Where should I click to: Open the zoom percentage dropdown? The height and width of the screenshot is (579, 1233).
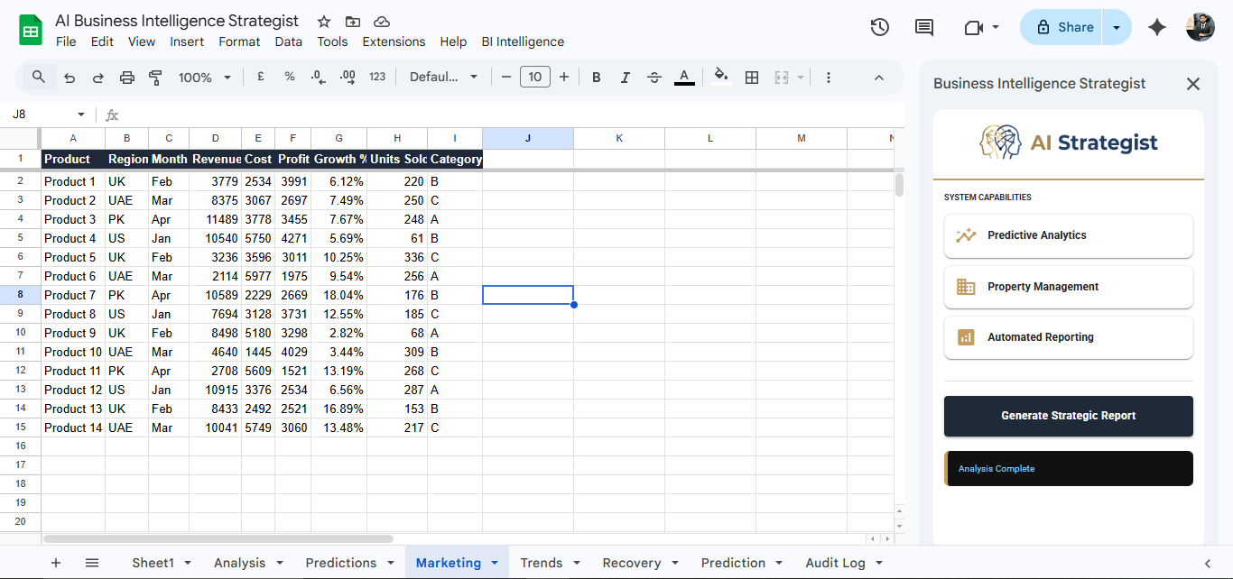click(204, 78)
